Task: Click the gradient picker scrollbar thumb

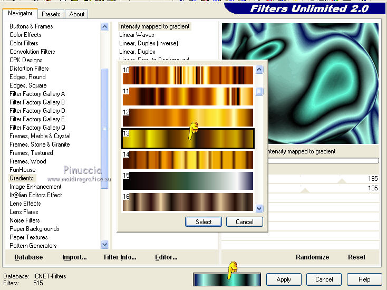Action: click(x=259, y=92)
